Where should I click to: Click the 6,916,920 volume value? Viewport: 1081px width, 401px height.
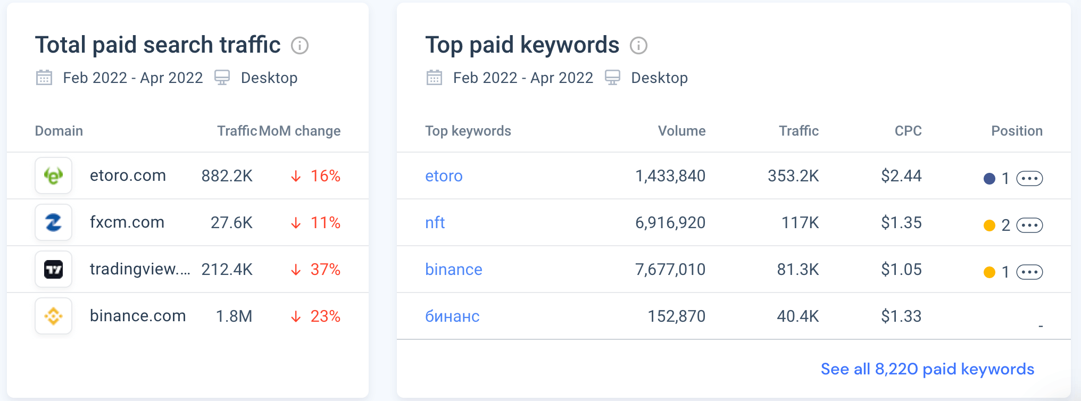click(670, 223)
